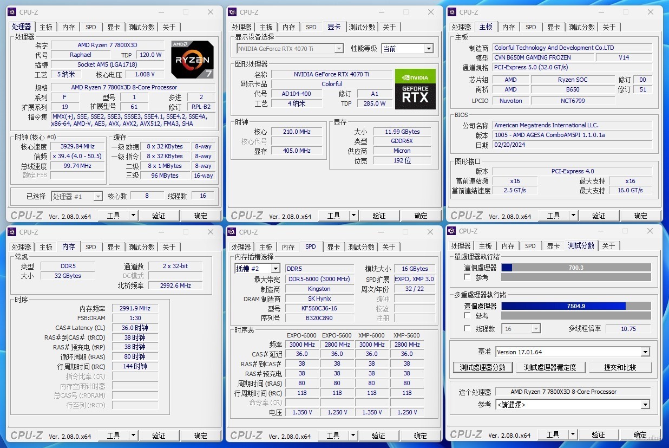
Task: Switch to 内存 tab in graphics window
Action: pos(289,27)
